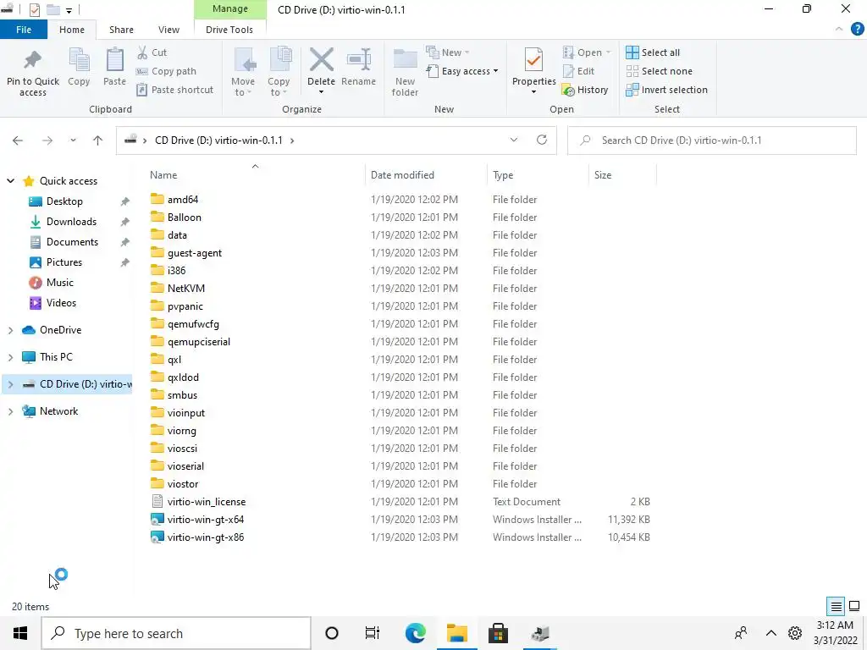Click the Rename ribbon icon
This screenshot has height=650, width=867.
coord(358,60)
